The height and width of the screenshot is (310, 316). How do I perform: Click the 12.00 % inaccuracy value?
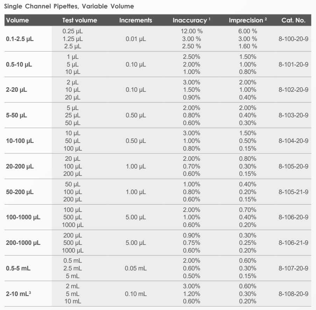pos(192,31)
